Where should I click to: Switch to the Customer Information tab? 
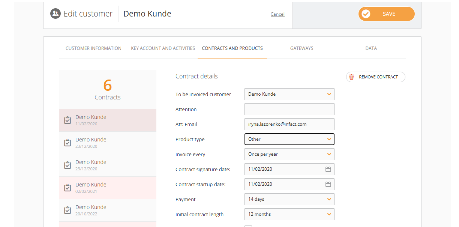tap(93, 48)
